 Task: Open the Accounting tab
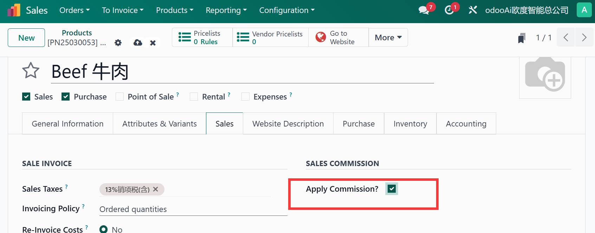tap(466, 124)
